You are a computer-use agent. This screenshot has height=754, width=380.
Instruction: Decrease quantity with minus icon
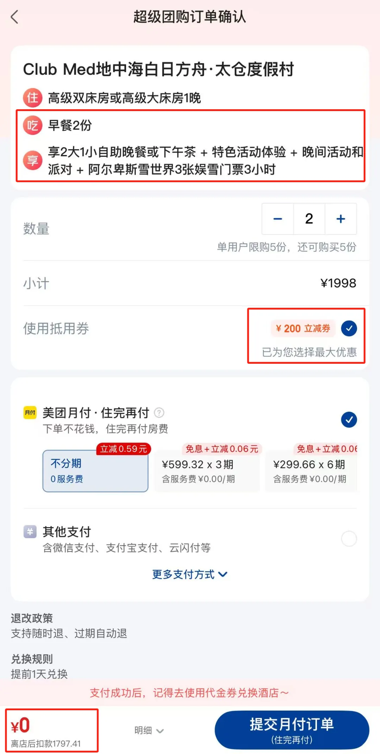pos(278,219)
